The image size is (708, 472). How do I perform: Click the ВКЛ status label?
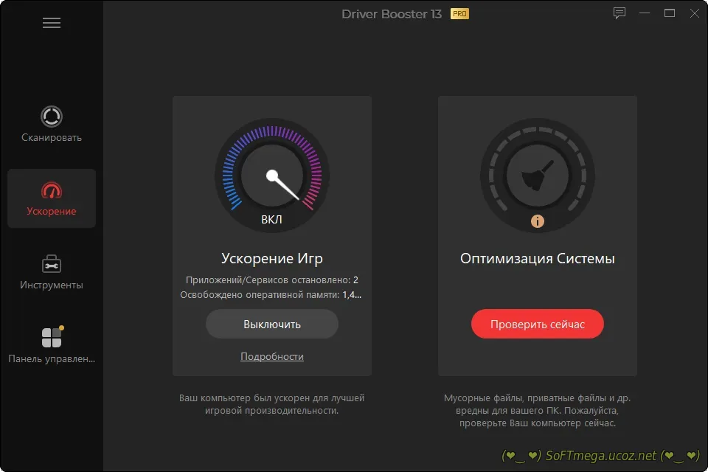tap(271, 220)
